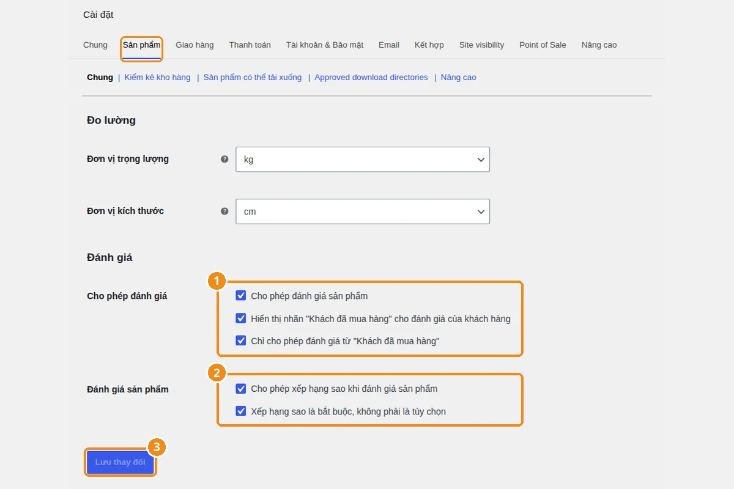Toggle 'Chỉ cho phép đánh giá từ Khách đã mua hàng'
This screenshot has width=734, height=489.
pos(241,341)
